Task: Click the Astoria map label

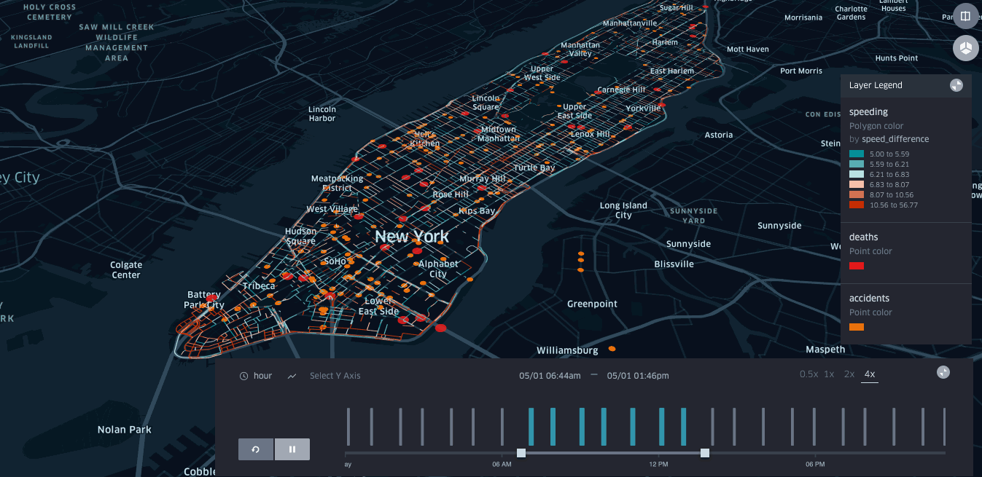Action: point(719,135)
